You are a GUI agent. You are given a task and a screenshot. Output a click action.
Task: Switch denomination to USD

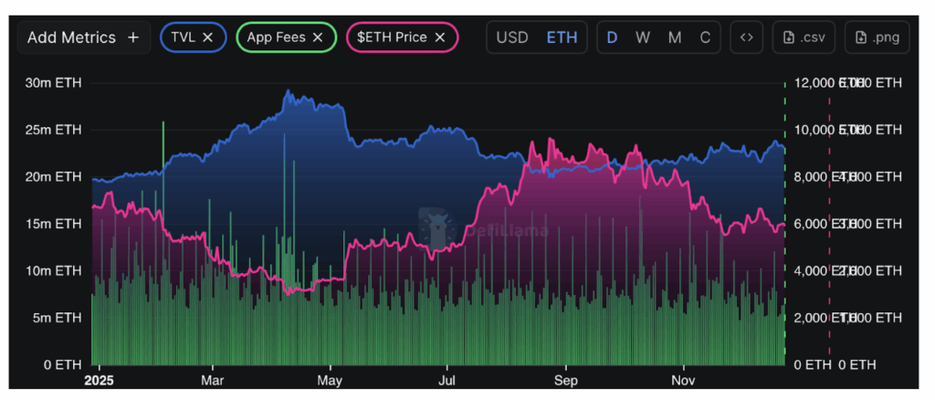tap(512, 37)
